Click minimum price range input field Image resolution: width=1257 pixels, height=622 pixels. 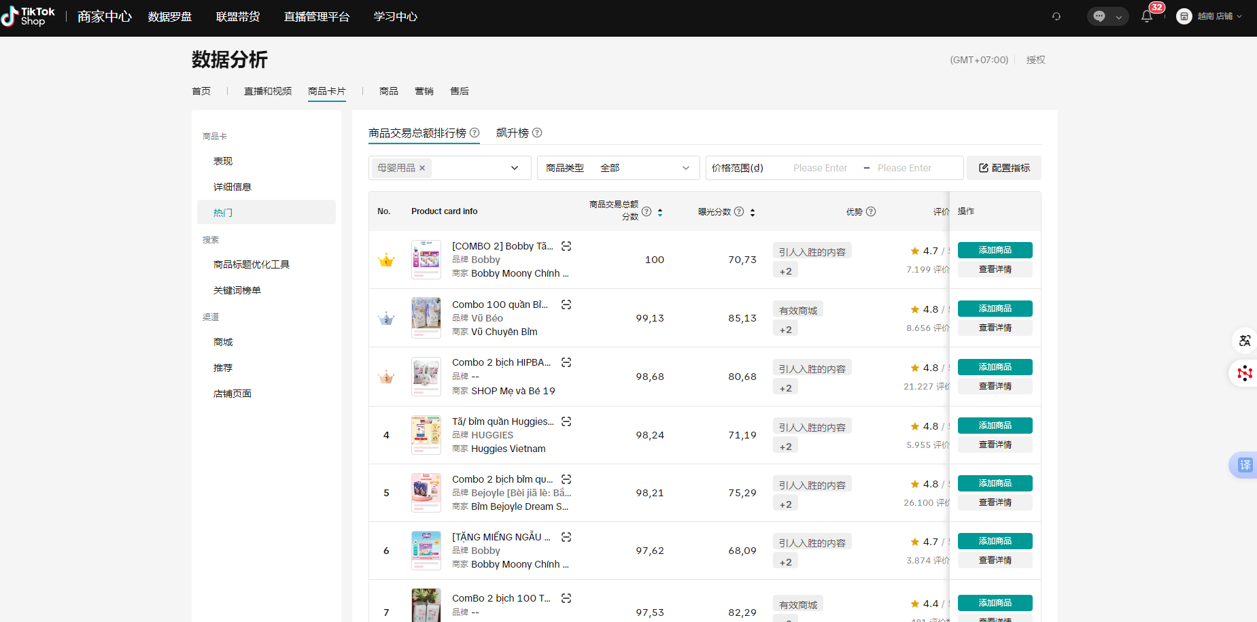point(821,168)
